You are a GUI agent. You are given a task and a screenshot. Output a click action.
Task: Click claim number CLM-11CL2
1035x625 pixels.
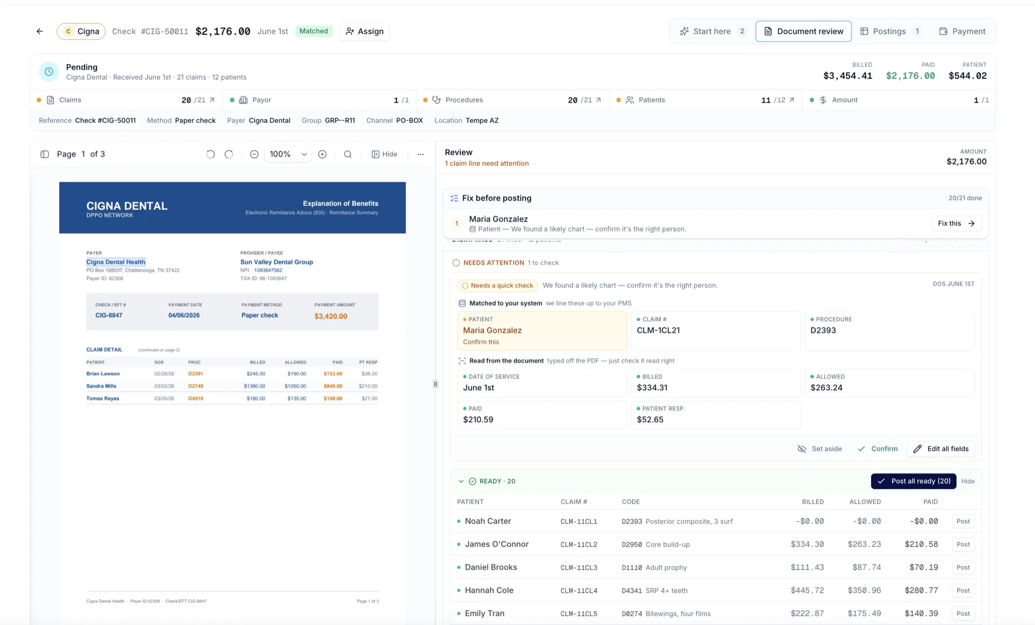tap(579, 545)
